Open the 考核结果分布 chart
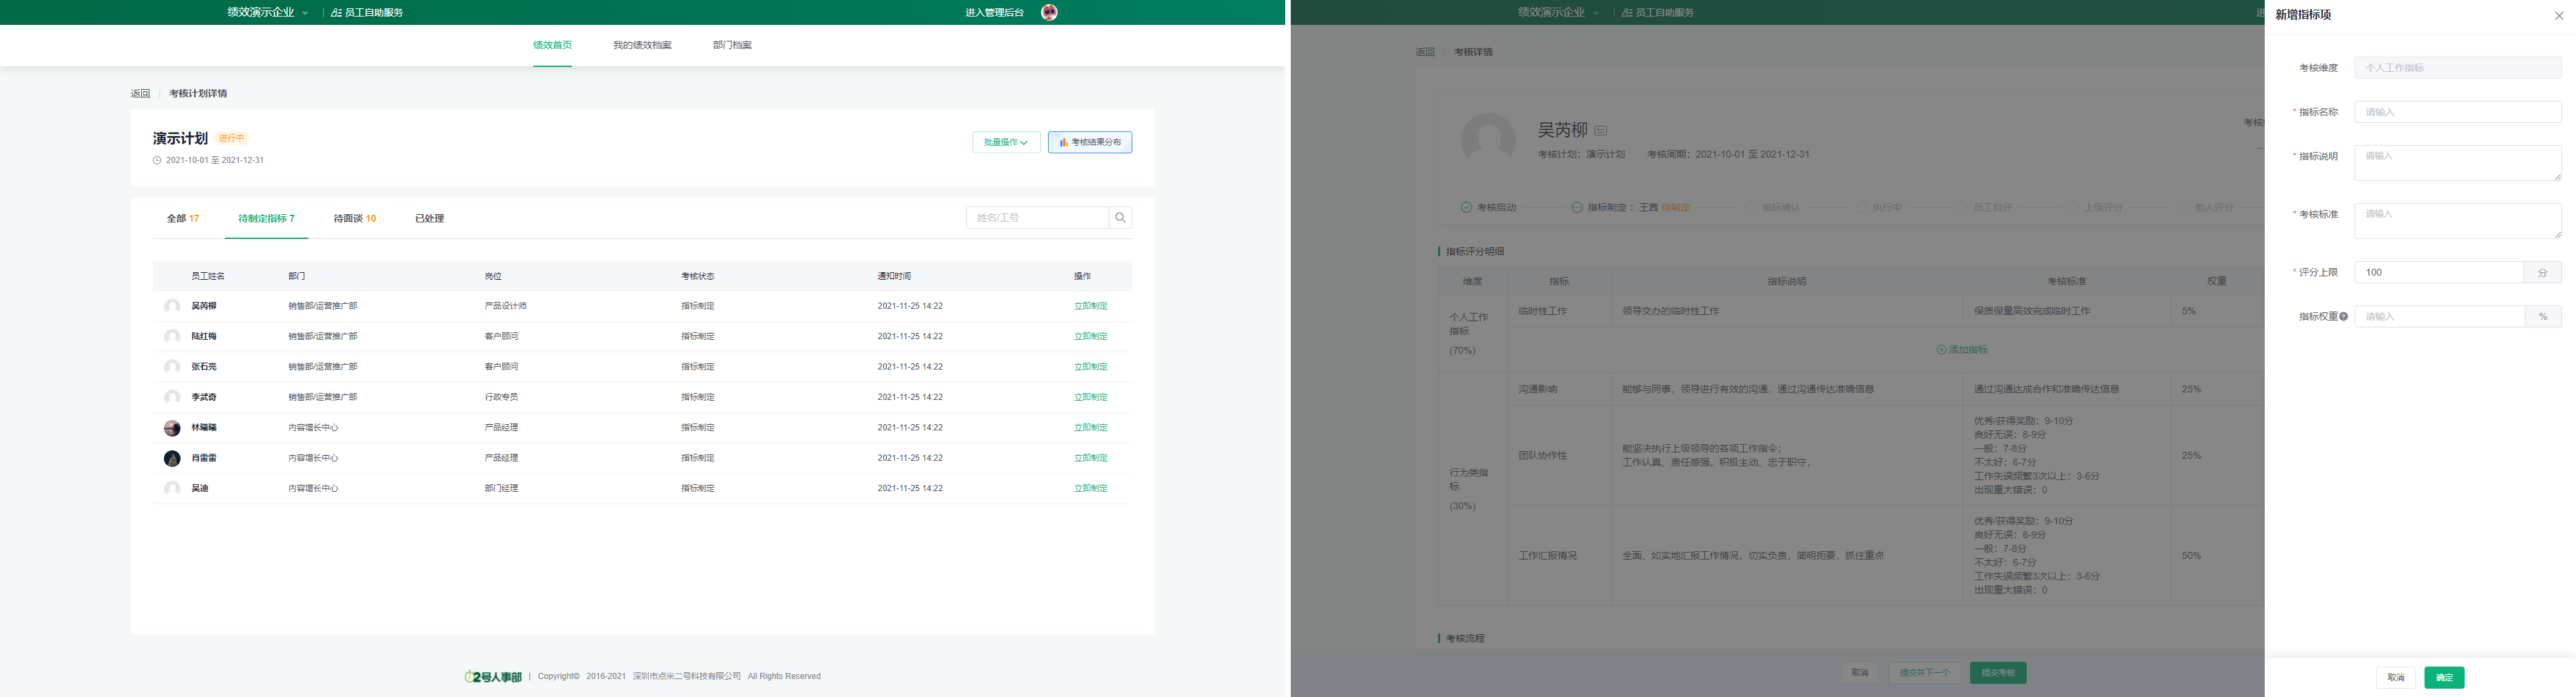This screenshot has height=697, width=2576. [1089, 142]
